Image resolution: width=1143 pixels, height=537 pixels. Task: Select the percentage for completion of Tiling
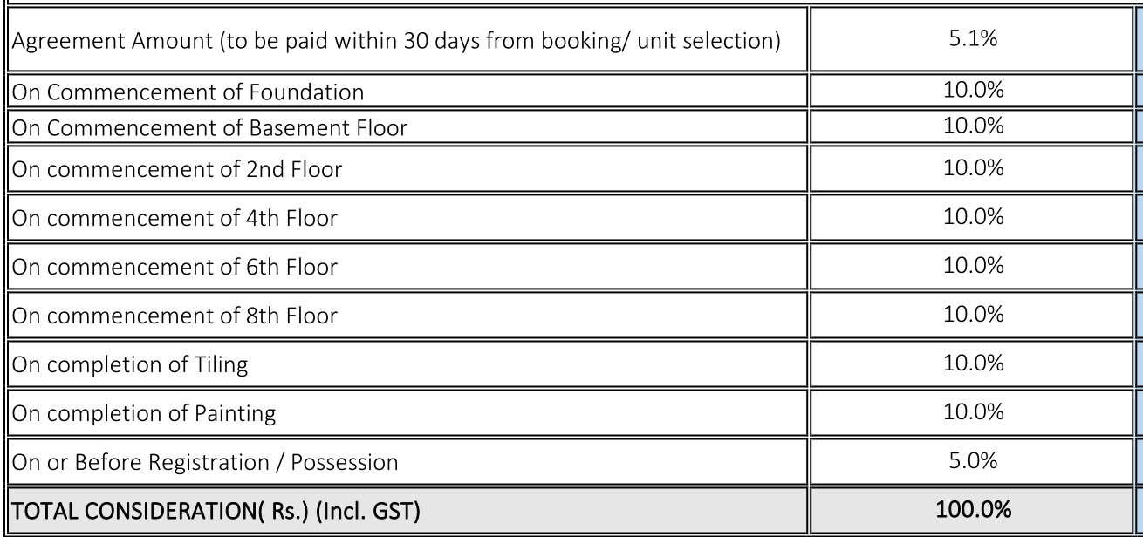point(973,363)
